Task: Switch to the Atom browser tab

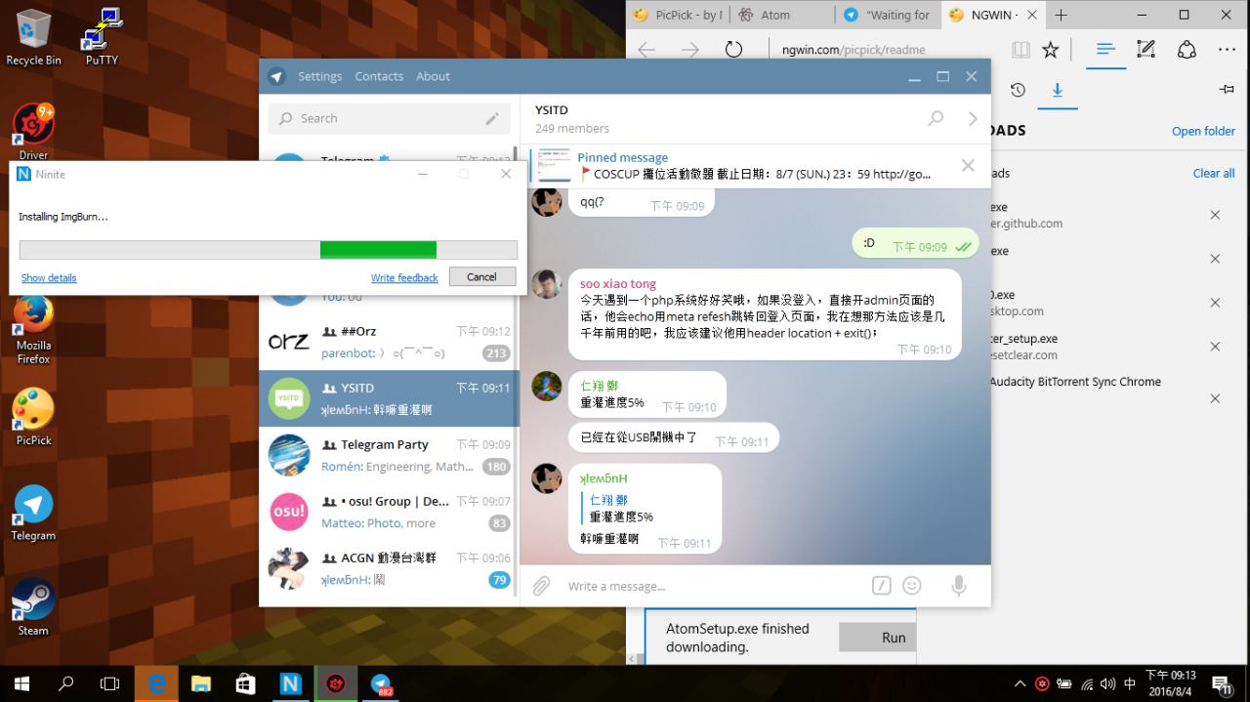Action: click(x=776, y=15)
